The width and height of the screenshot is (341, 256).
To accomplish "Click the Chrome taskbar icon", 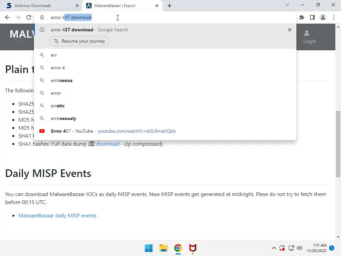I will pyautogui.click(x=178, y=248).
